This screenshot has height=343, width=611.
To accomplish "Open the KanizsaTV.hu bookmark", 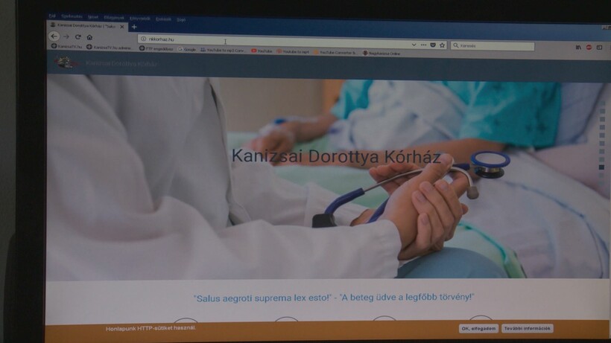I will [66, 46].
